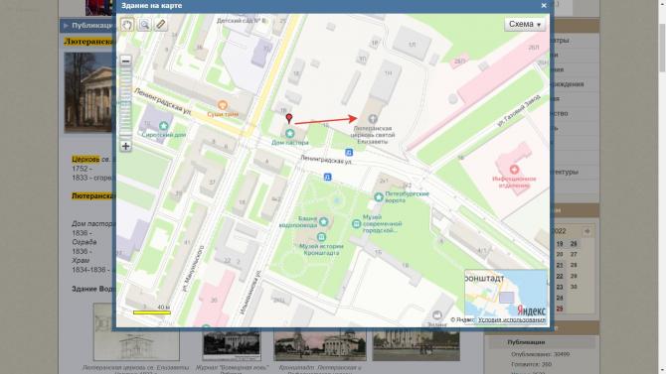This screenshot has width=666, height=374.
Task: Open the Условия использования link
Action: [x=512, y=320]
